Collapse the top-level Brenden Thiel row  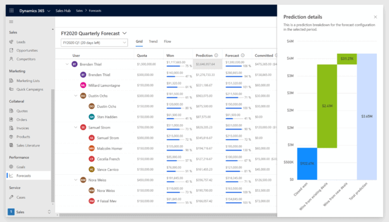pos(67,64)
